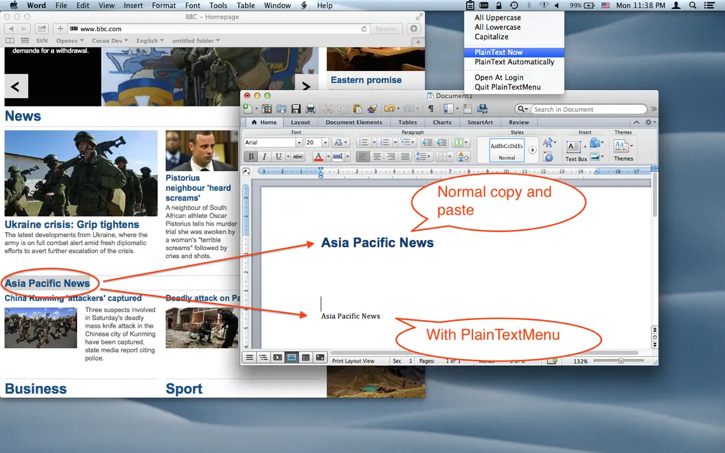Select the Format Painter tool
This screenshot has width=725, height=453.
[x=371, y=109]
